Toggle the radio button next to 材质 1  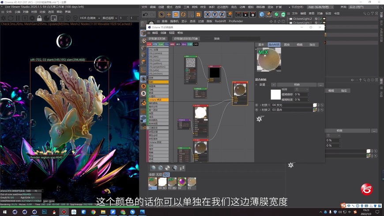tap(256, 105)
